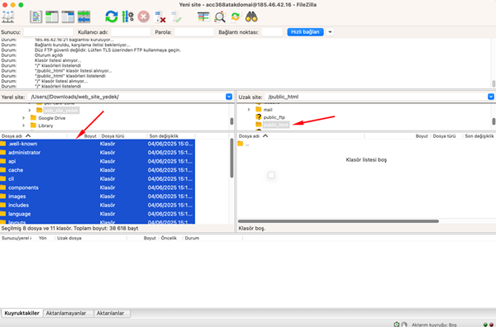
Task: Focus the Bağlantı noktası port field
Action: [272, 32]
